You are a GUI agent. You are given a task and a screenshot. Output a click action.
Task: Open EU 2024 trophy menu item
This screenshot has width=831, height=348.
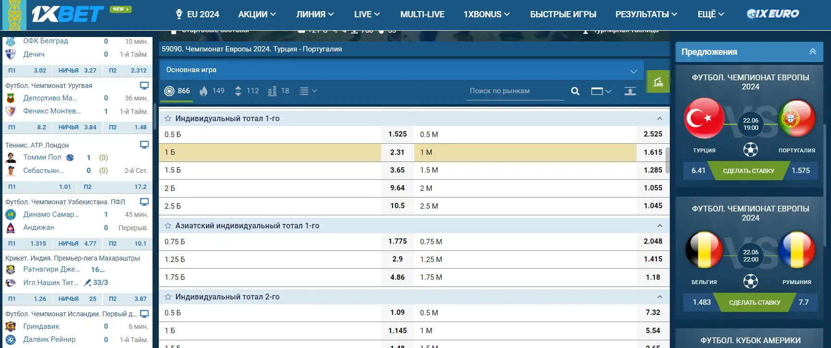[197, 14]
